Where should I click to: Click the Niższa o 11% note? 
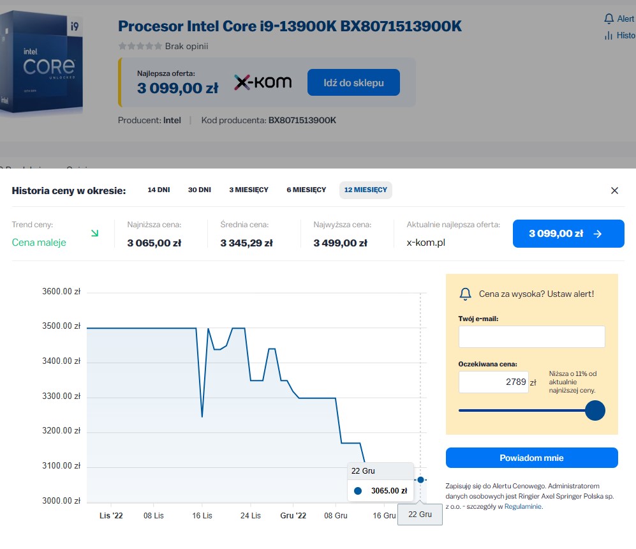573,382
